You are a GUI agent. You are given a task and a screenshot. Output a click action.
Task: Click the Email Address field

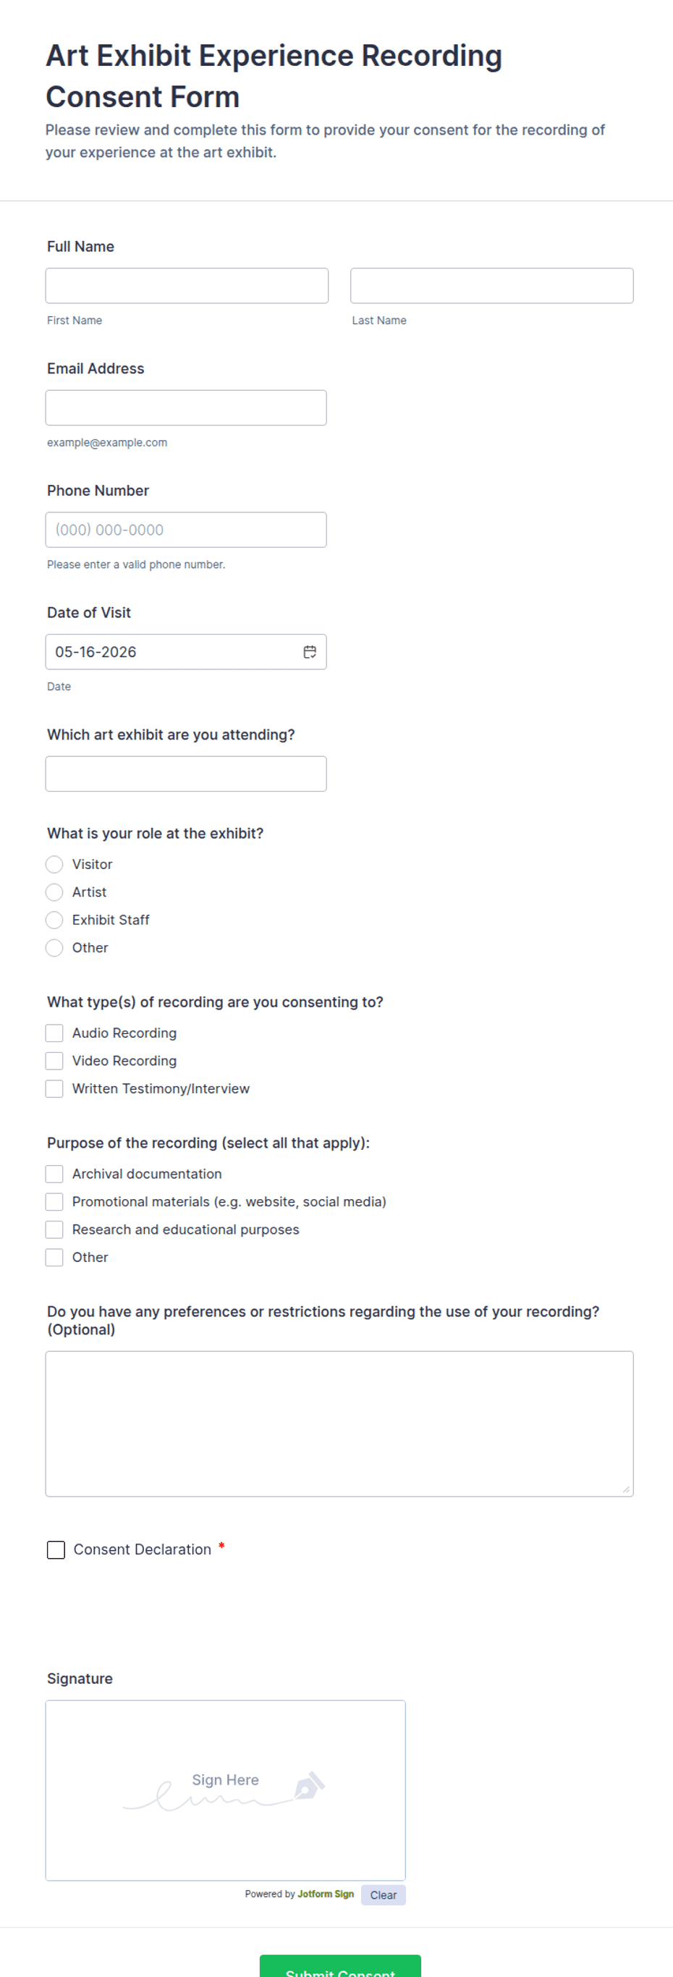pyautogui.click(x=186, y=407)
